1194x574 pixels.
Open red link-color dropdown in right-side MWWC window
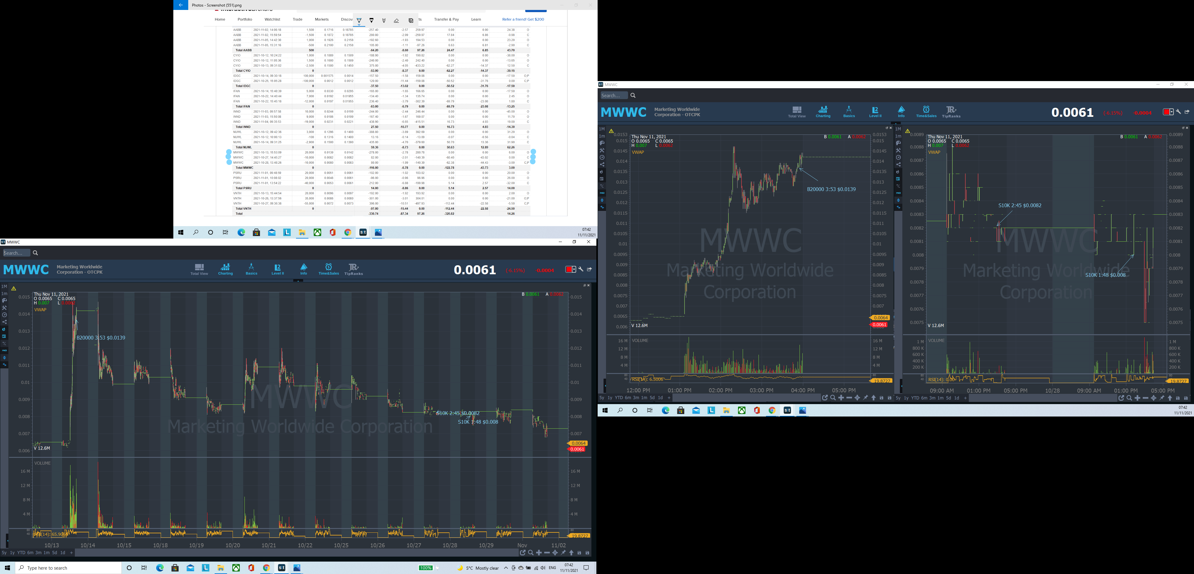[1168, 112]
